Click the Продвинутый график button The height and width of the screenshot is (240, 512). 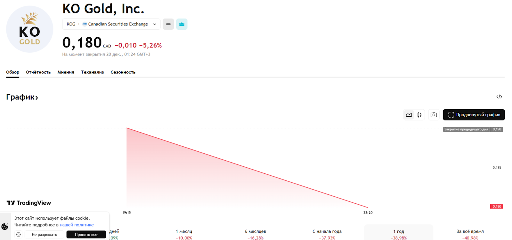pyautogui.click(x=474, y=115)
